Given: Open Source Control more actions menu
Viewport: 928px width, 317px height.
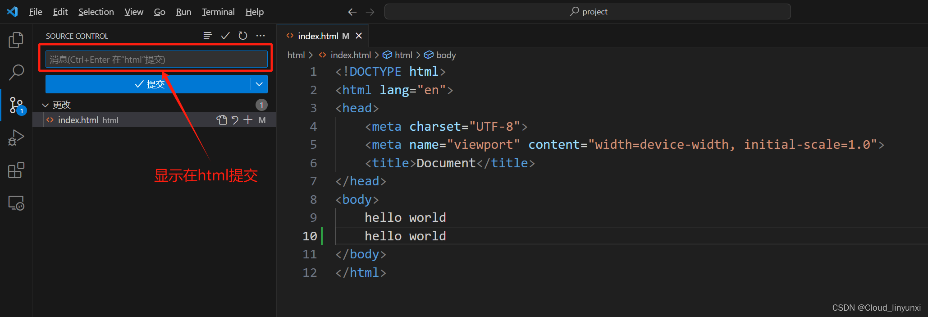Looking at the screenshot, I should click(261, 36).
